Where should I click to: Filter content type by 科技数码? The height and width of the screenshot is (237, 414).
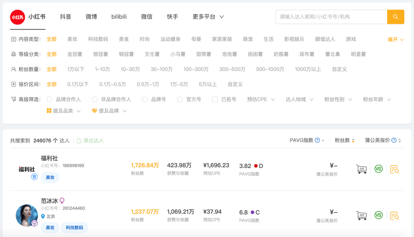pos(98,39)
